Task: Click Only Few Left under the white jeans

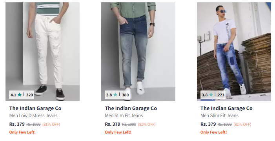Action: (22, 132)
